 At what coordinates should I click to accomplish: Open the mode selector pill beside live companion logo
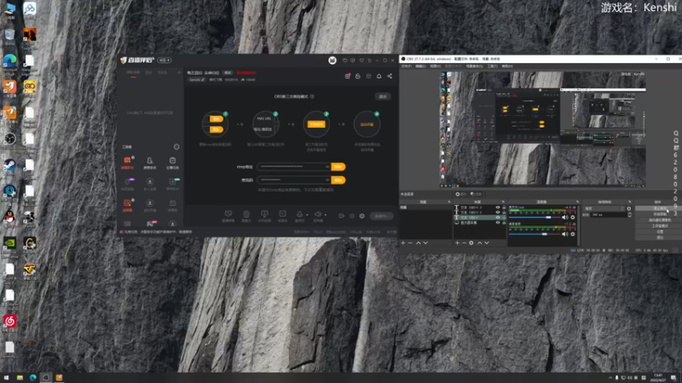pyautogui.click(x=164, y=60)
